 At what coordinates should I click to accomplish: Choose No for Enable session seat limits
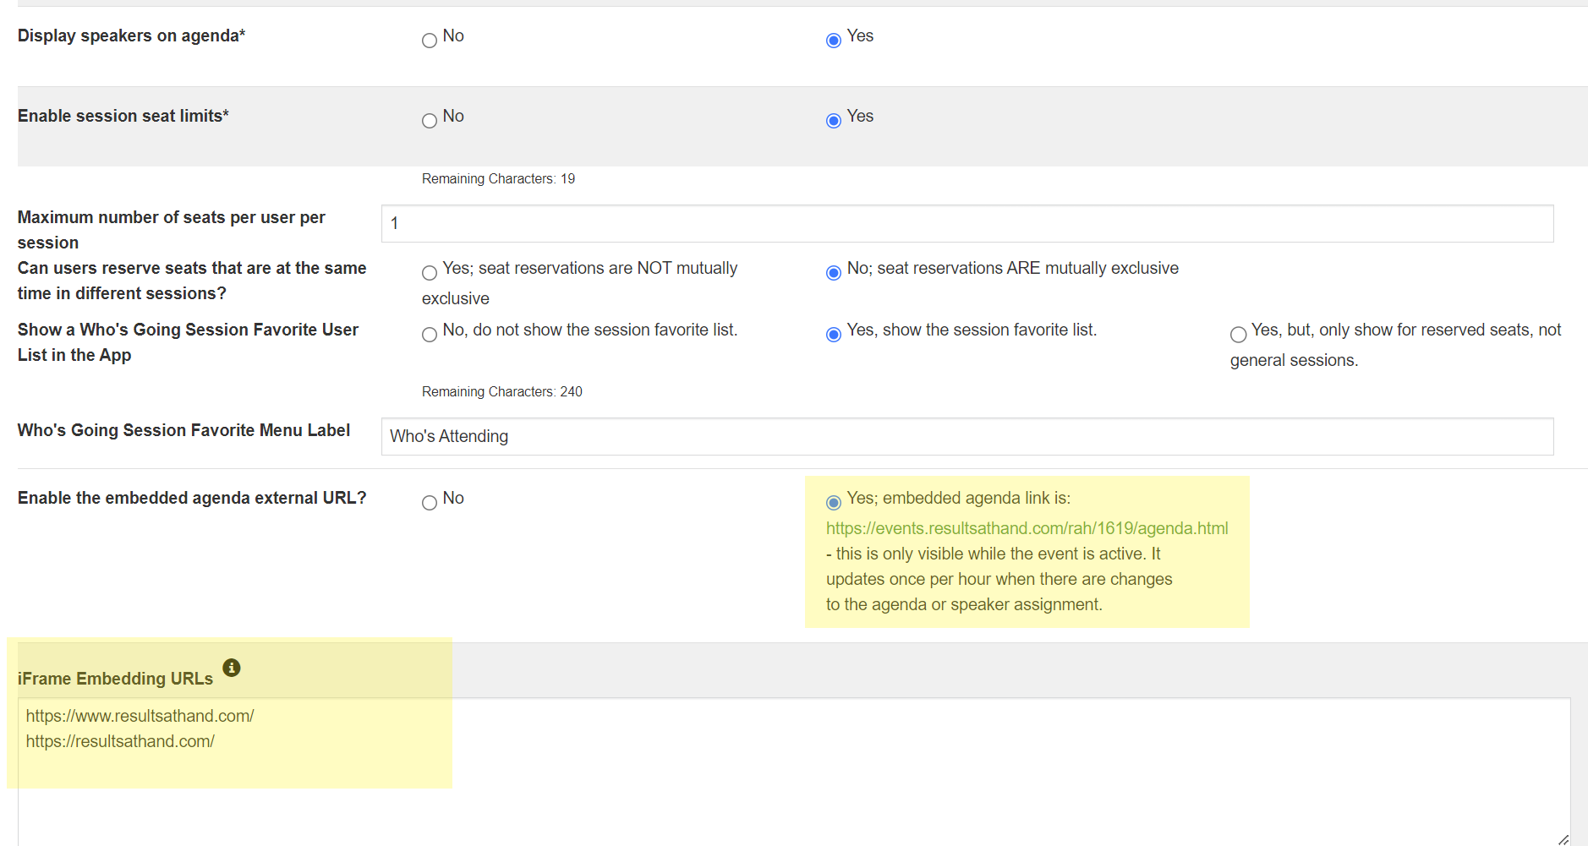click(x=430, y=121)
